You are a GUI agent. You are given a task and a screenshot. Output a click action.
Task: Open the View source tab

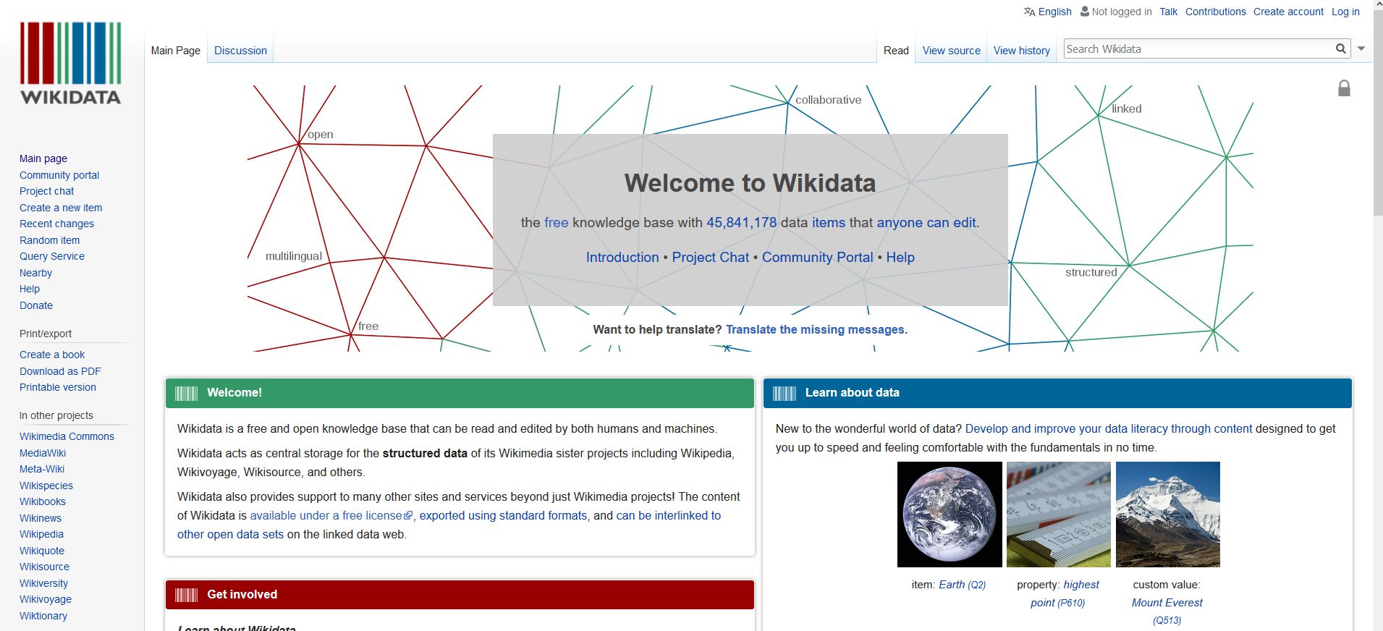(x=951, y=51)
